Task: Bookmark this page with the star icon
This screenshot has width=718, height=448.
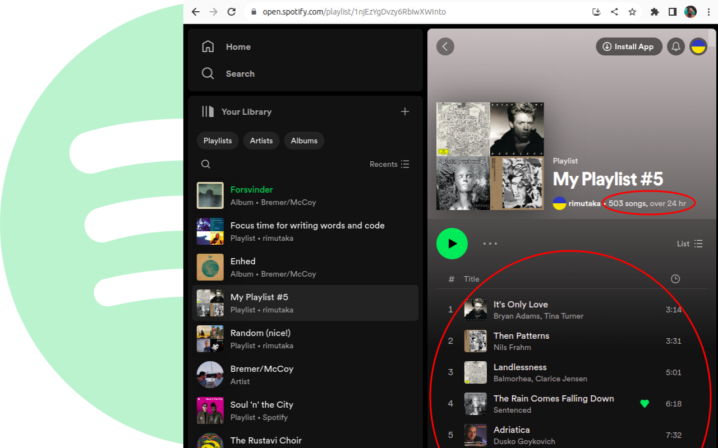Action: pos(632,12)
